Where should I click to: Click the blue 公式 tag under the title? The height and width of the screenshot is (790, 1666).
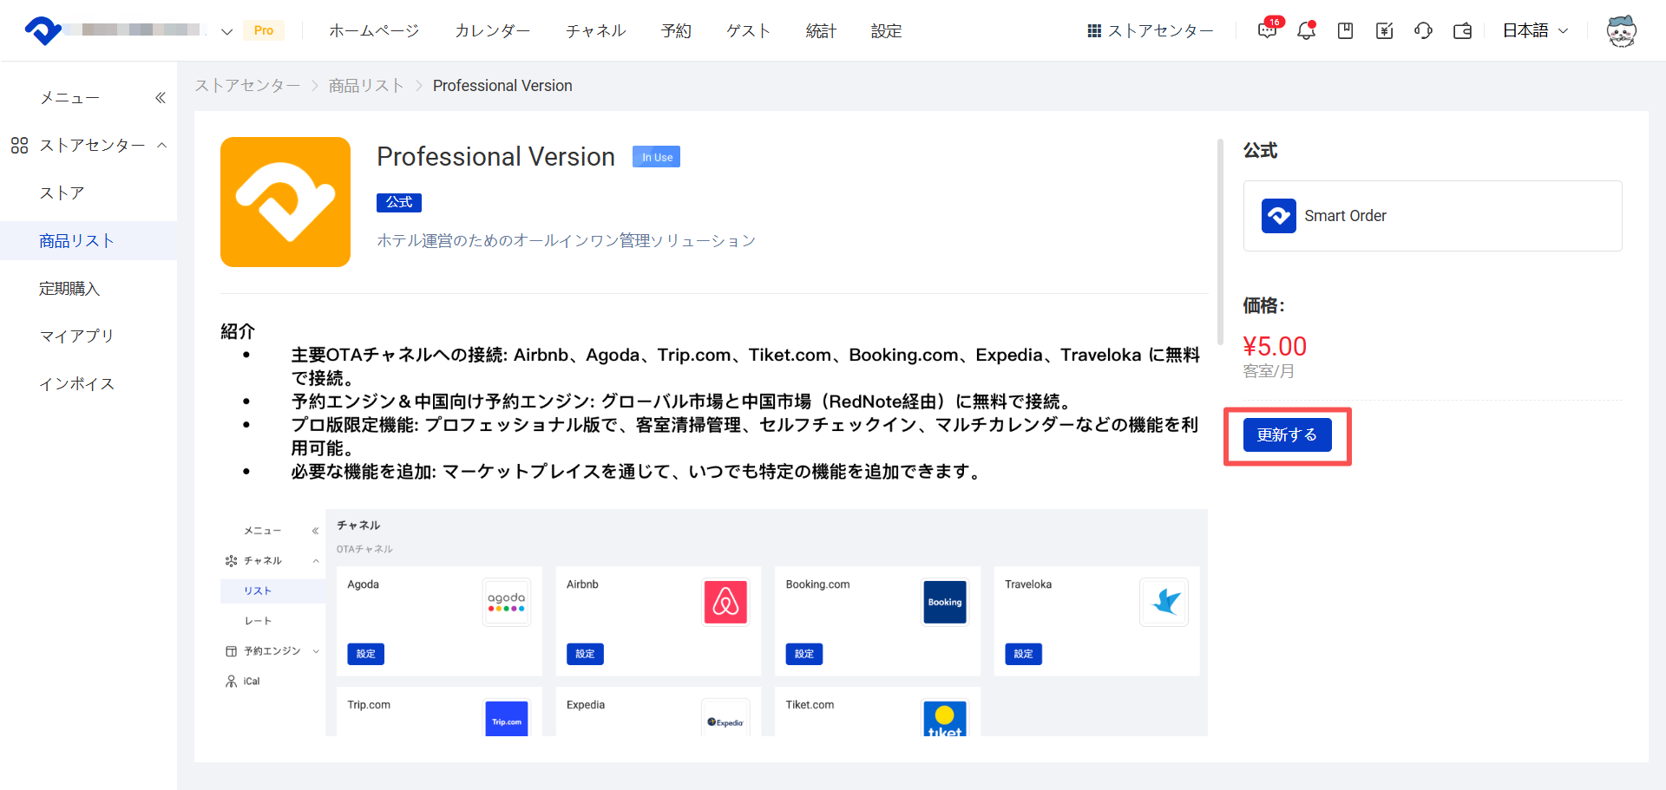399,202
